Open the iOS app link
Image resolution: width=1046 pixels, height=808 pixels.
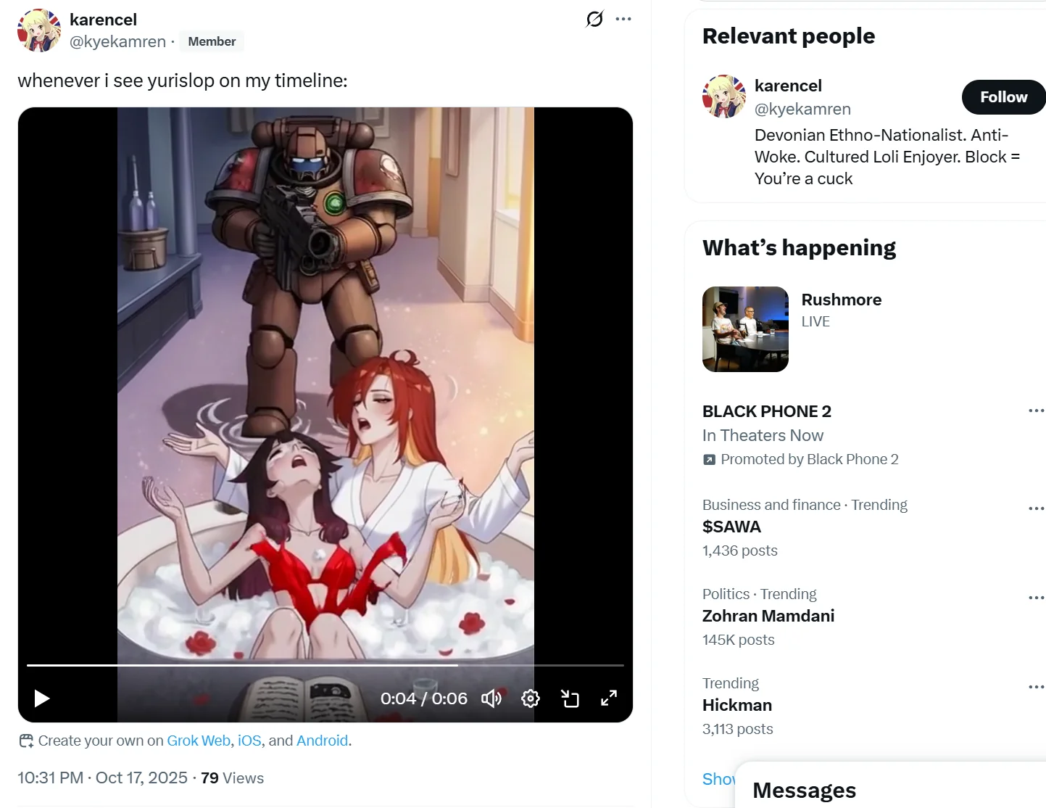249,741
